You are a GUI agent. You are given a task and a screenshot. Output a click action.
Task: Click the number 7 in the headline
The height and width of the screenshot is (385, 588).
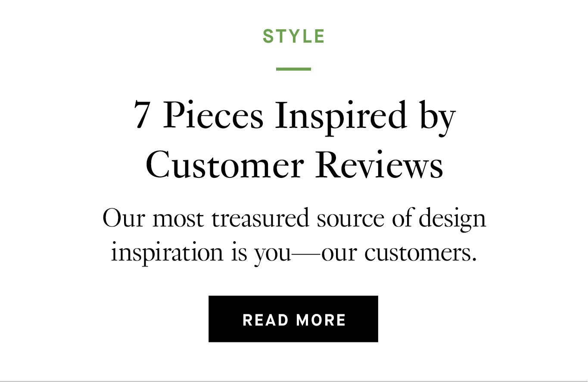[x=142, y=115]
